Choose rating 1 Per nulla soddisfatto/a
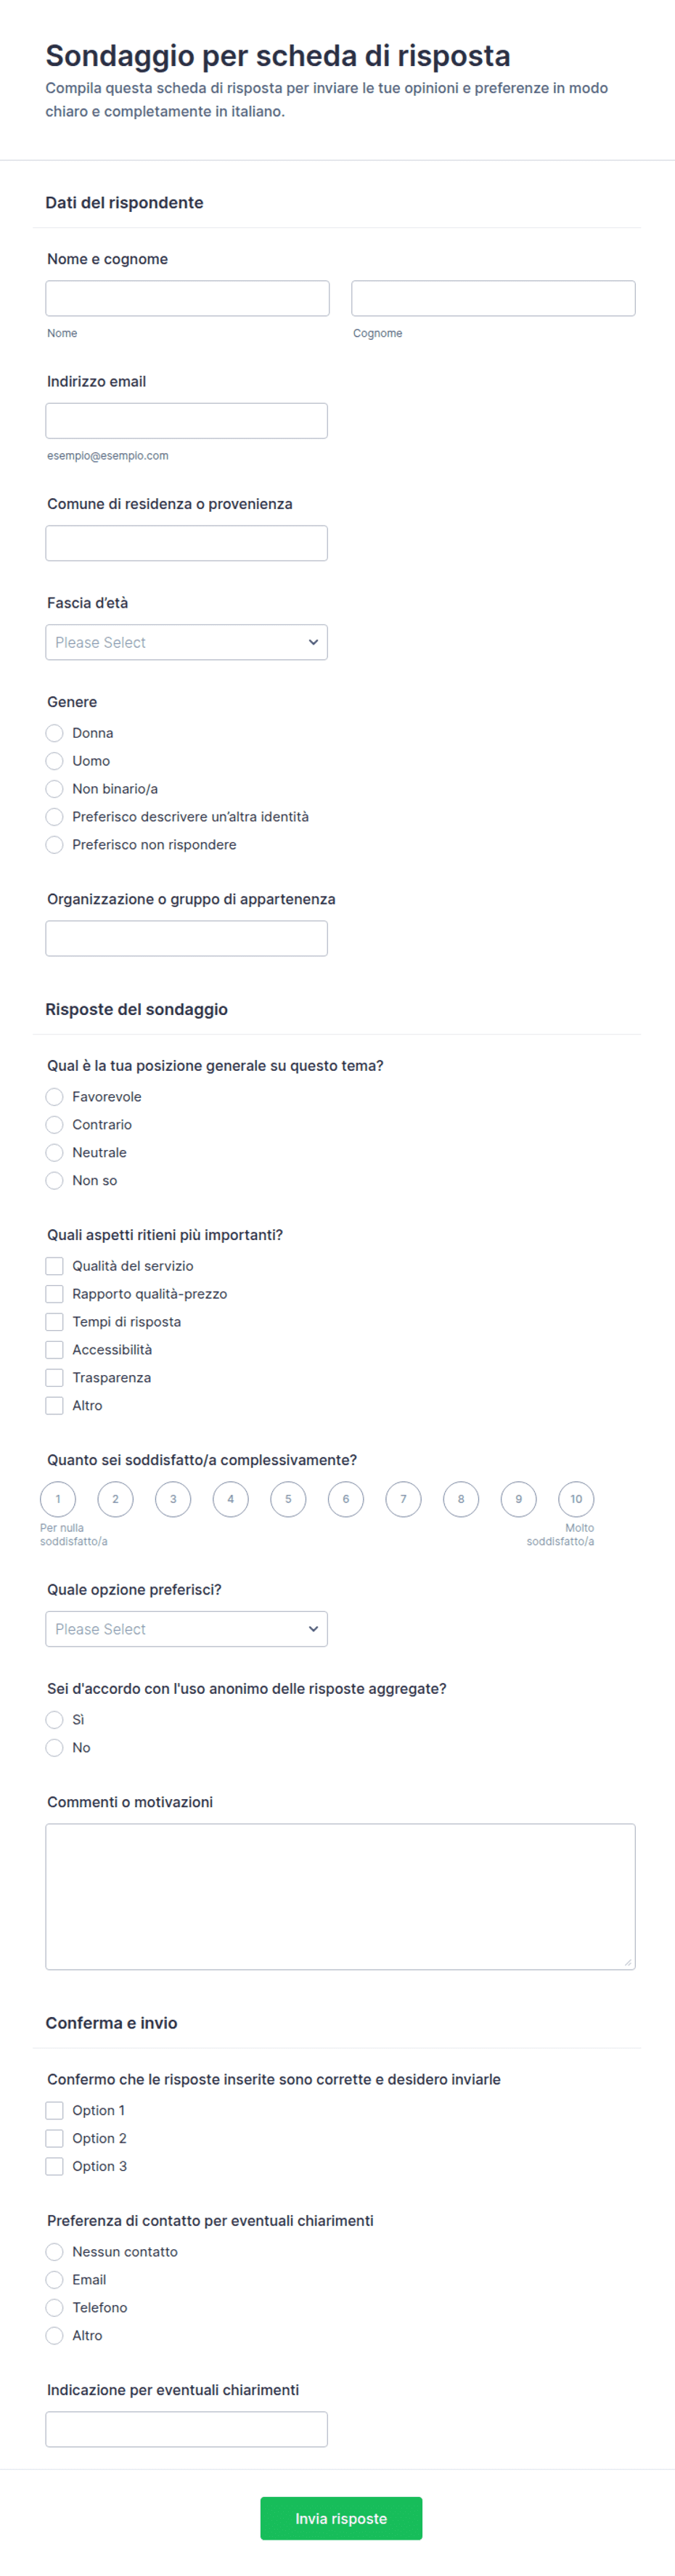This screenshot has height=2576, width=675. 58,1499
